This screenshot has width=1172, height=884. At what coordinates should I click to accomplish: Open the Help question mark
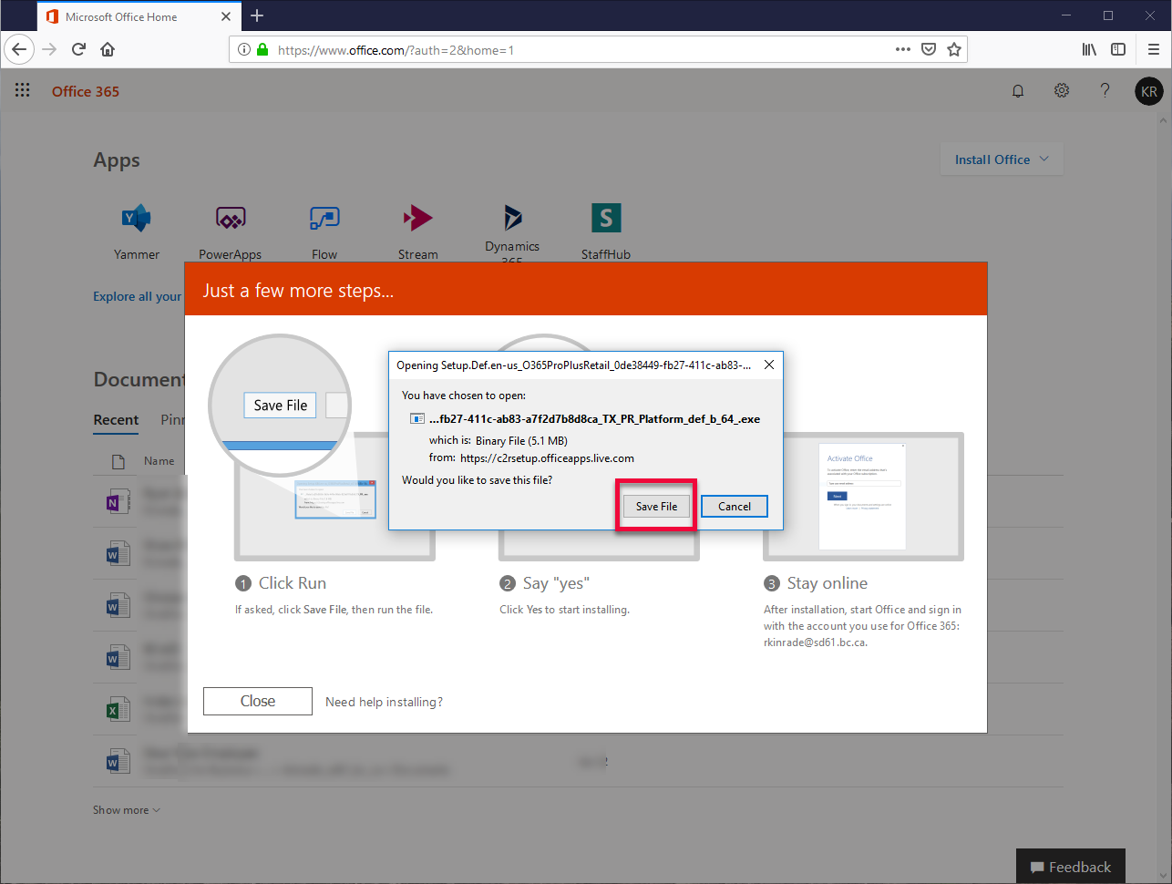(x=1105, y=91)
